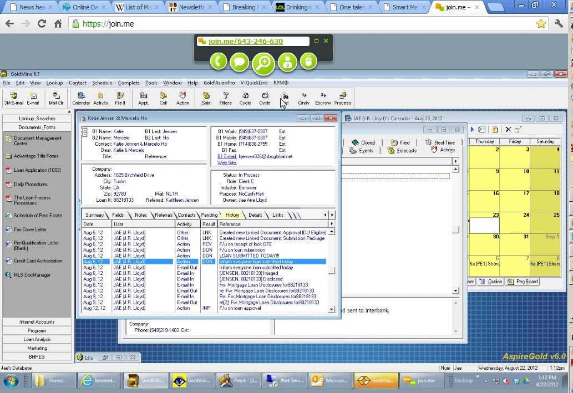Expand the Lookup_Searches sidebar section
573x393 pixels.
click(x=37, y=119)
